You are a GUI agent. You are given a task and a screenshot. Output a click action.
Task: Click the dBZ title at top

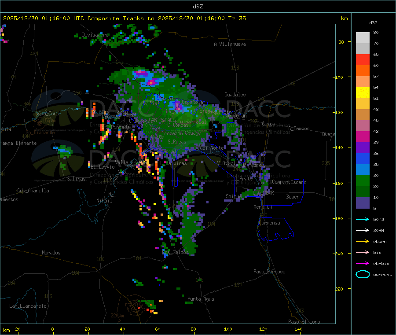198,7
